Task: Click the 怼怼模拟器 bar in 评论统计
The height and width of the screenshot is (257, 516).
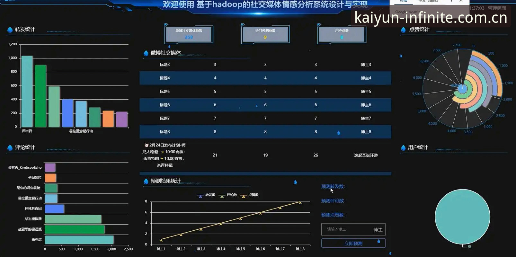Action: [x=73, y=219]
